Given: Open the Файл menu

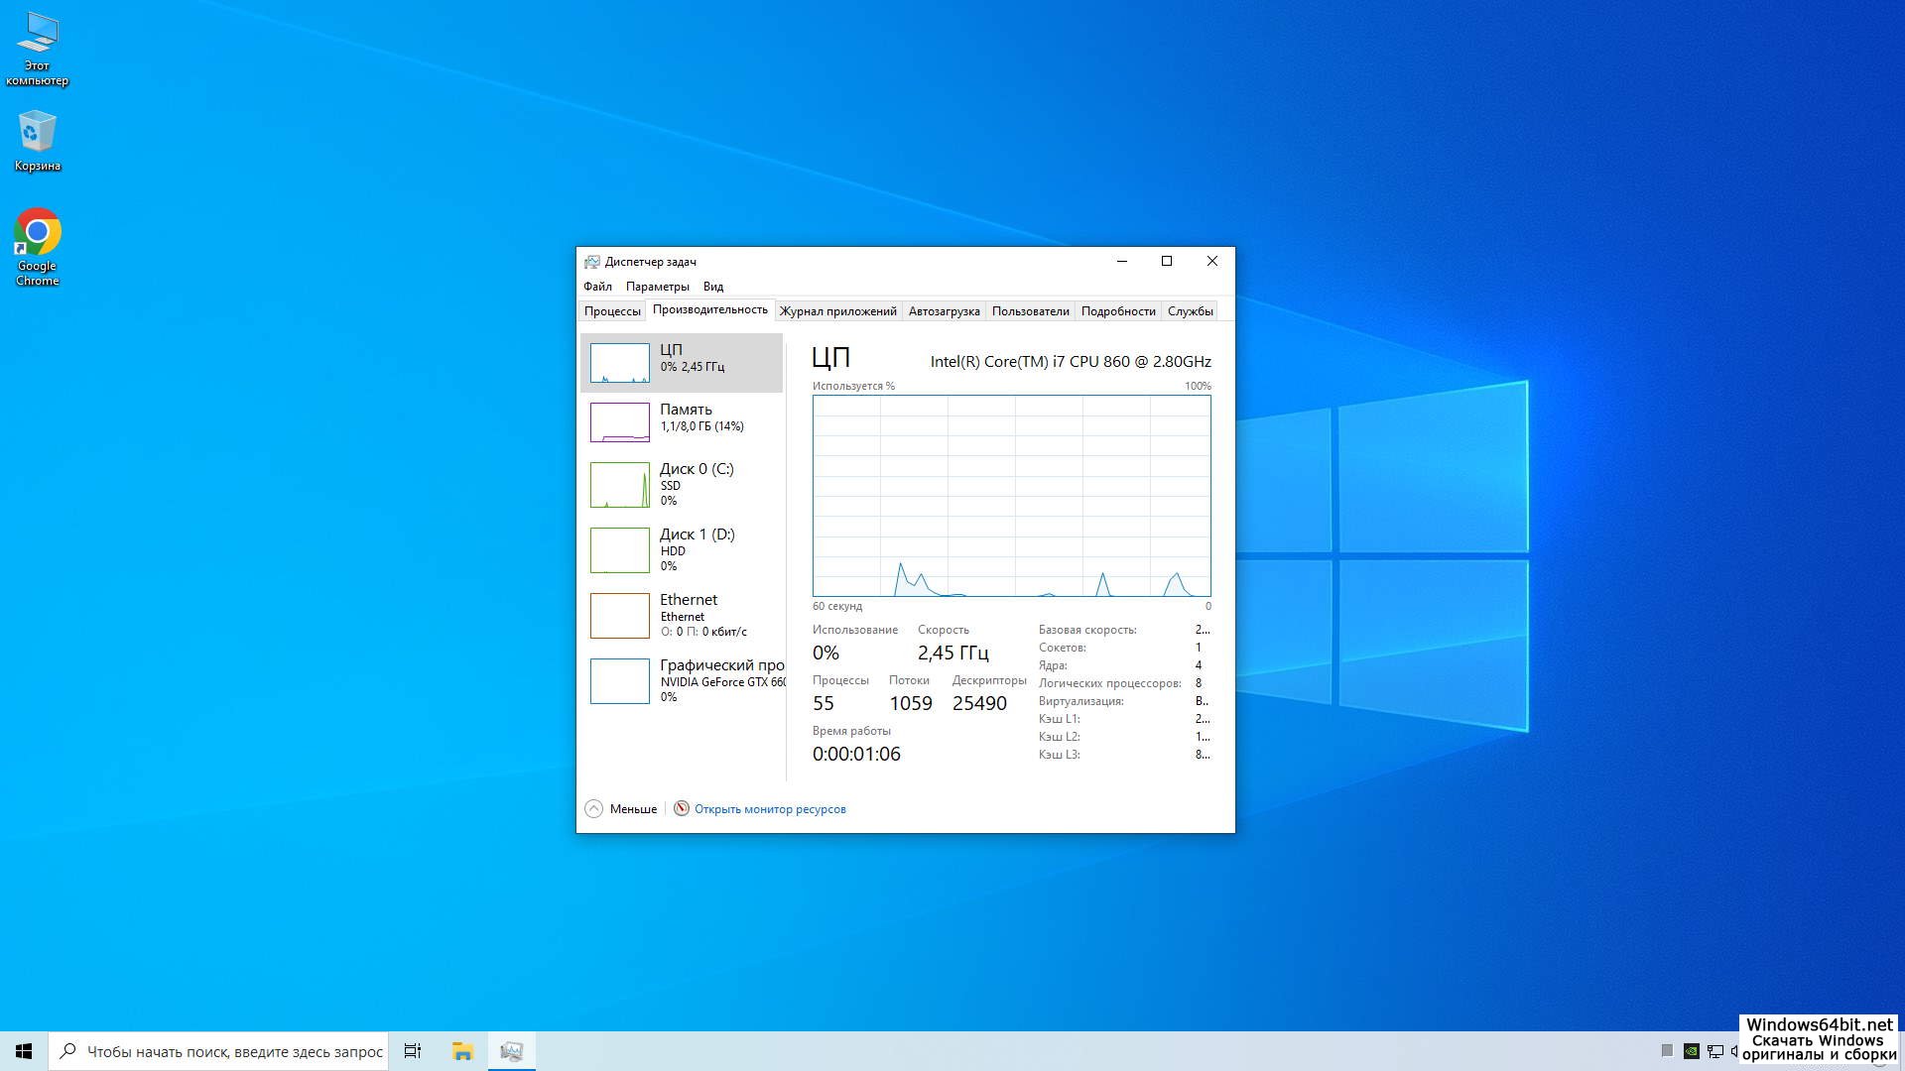Looking at the screenshot, I should [x=597, y=287].
